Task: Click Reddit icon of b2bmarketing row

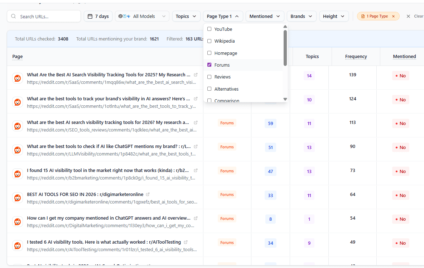Action: click(18, 174)
